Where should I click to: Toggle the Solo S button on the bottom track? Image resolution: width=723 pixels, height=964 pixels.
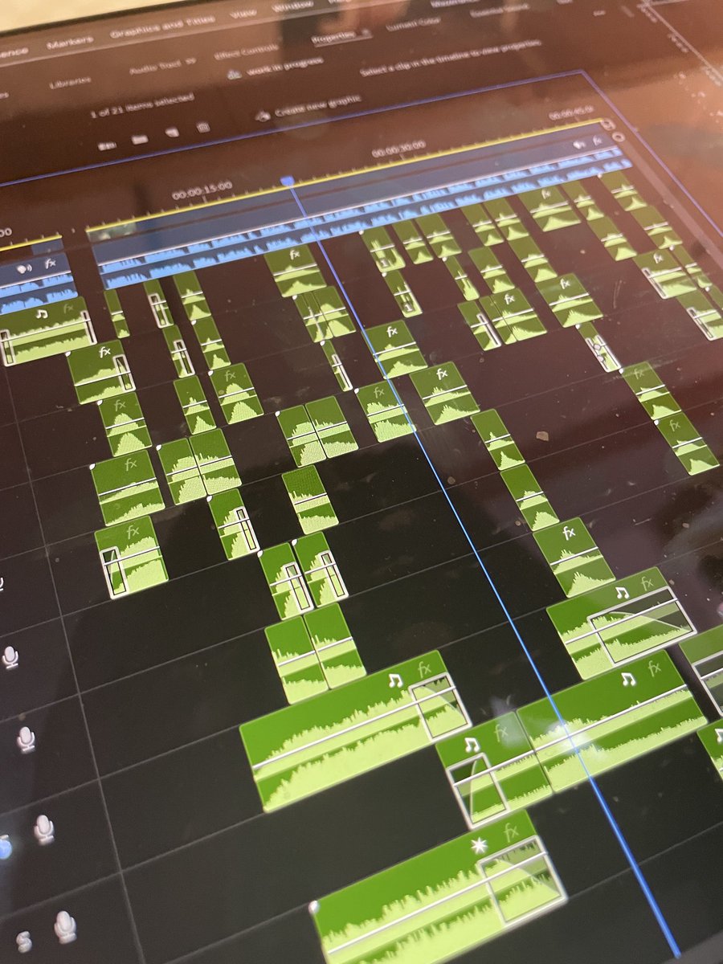[24, 942]
